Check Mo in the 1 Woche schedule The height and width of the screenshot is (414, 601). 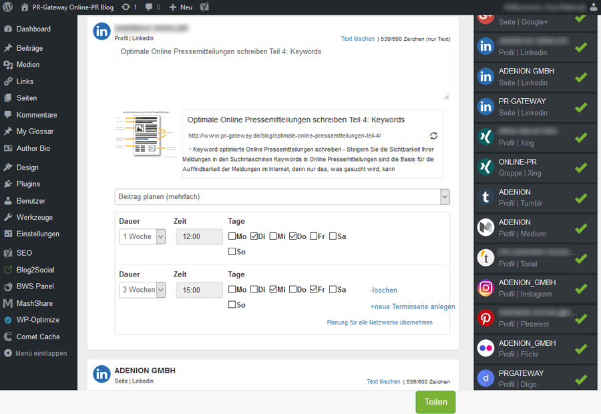[232, 236]
